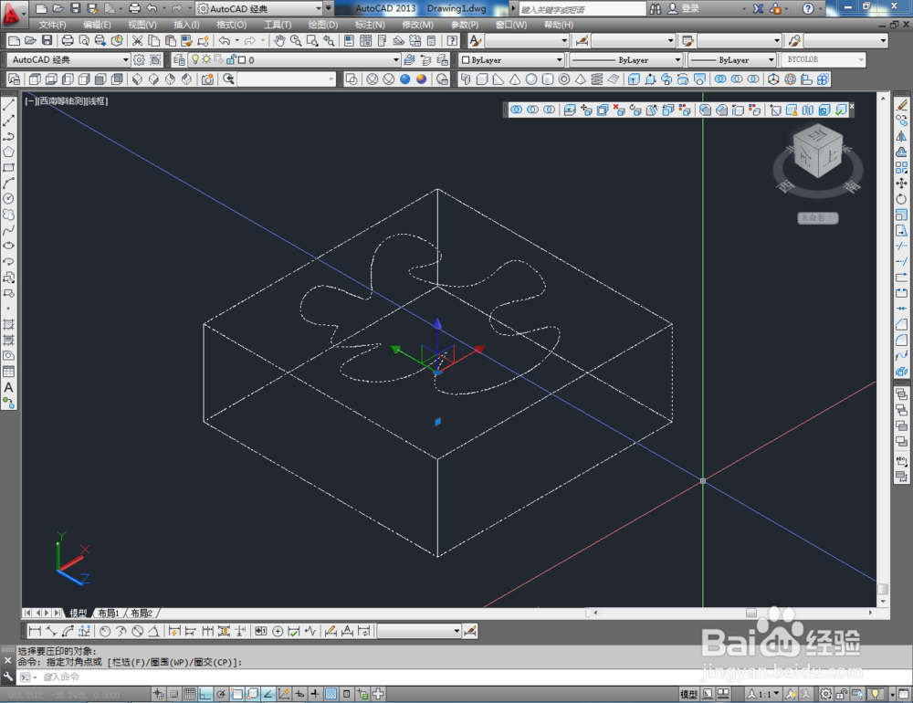913x703 pixels.
Task: Select the Circle draw tool
Action: pos(9,199)
